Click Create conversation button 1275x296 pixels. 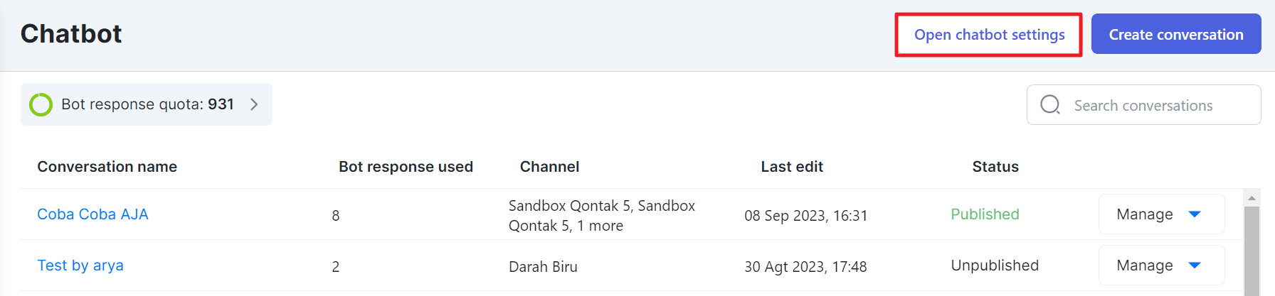[1176, 34]
